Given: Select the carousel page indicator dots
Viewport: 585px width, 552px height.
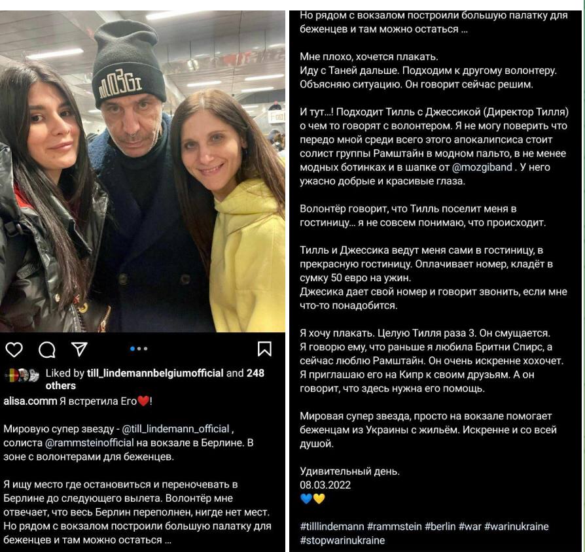Looking at the screenshot, I should 139,349.
